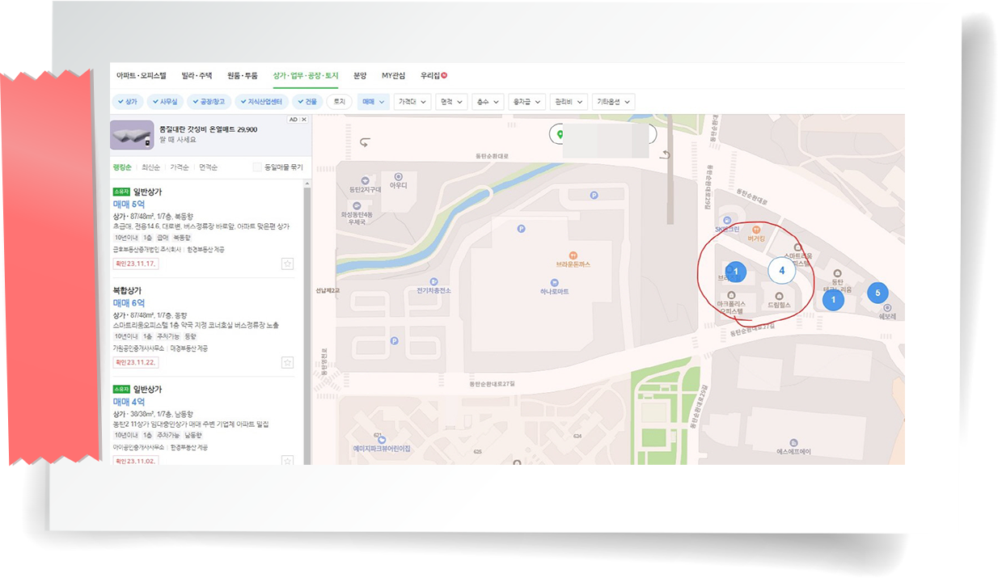
Task: Expand the 면적 area dropdown
Action: (451, 102)
